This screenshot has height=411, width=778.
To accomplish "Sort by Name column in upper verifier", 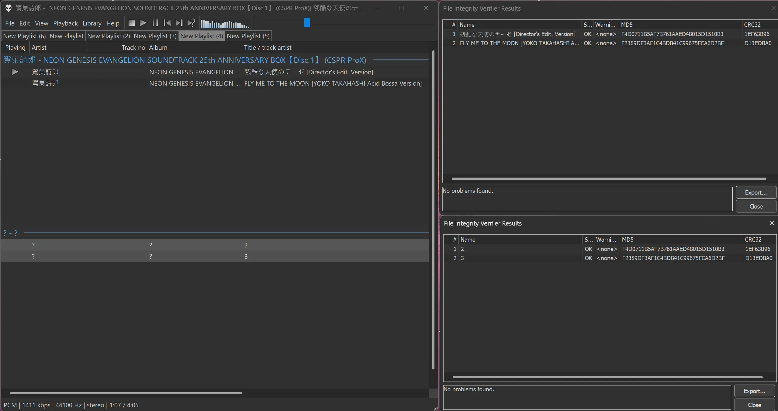I will (x=520, y=25).
